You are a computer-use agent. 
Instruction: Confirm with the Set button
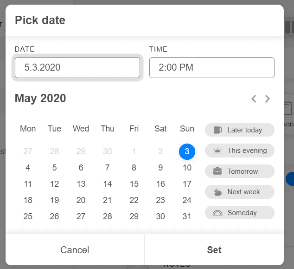(214, 250)
